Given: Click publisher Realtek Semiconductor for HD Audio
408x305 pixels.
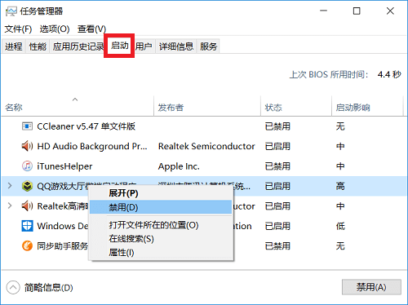Looking at the screenshot, I should click(206, 146).
